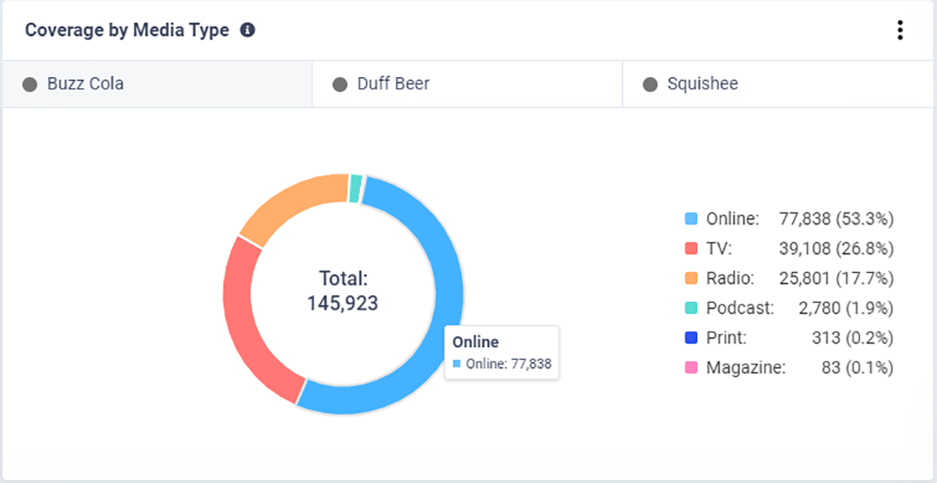937x483 pixels.
Task: Click the gray dot beside Duff Beer
Action: point(340,85)
